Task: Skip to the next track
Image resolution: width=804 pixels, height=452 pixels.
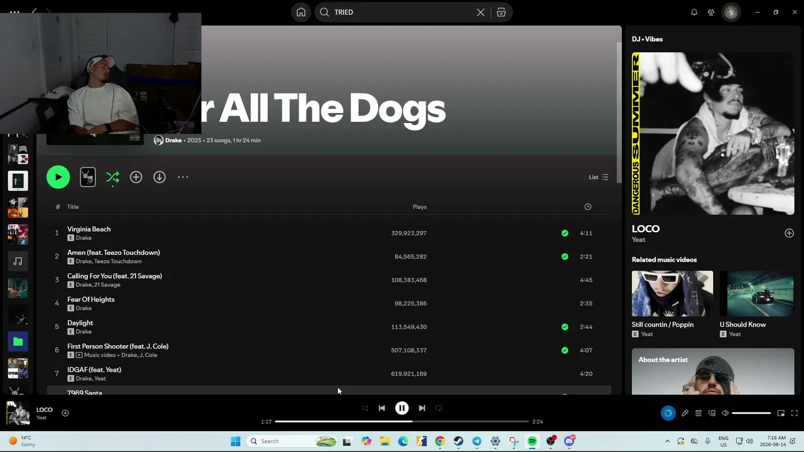Action: 422,408
